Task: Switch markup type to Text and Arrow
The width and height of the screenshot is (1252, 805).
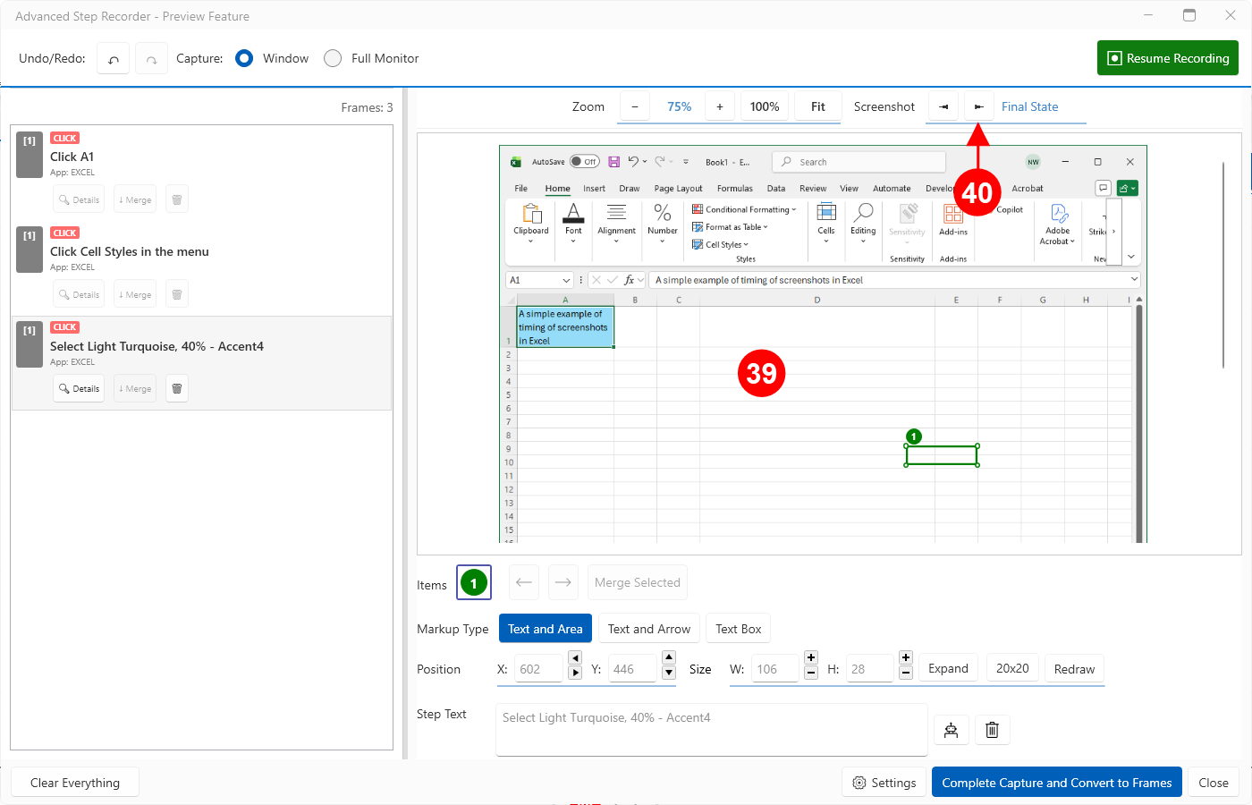Action: (648, 629)
